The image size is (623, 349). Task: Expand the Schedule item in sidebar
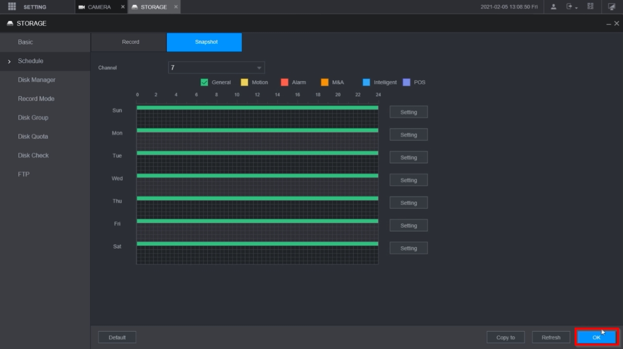pos(30,61)
